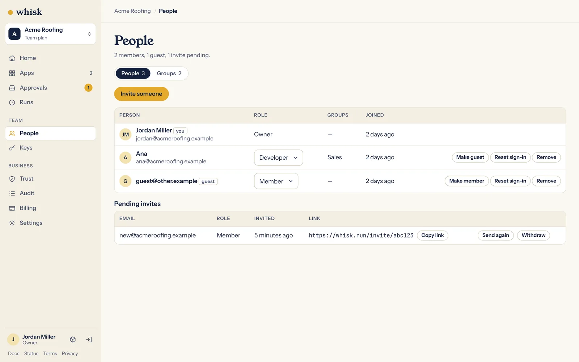Viewport: 579px width, 362px height.
Task: Open Approvals via its inbox icon
Action: click(12, 88)
